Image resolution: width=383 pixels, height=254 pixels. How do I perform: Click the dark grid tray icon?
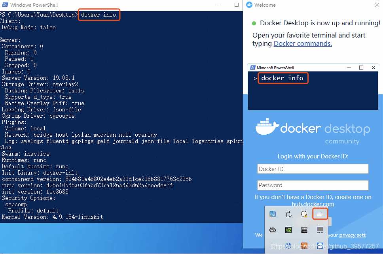coord(304,230)
